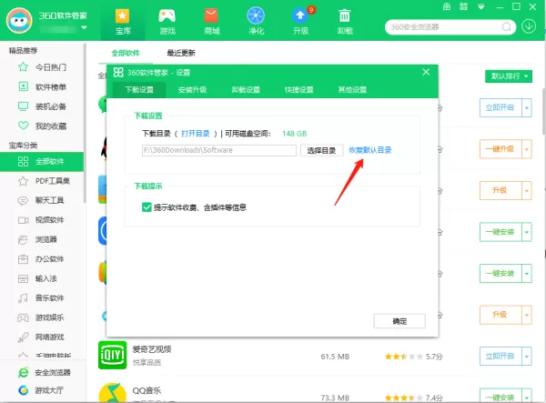Click the skin shirt icon in title bar

coord(447,6)
